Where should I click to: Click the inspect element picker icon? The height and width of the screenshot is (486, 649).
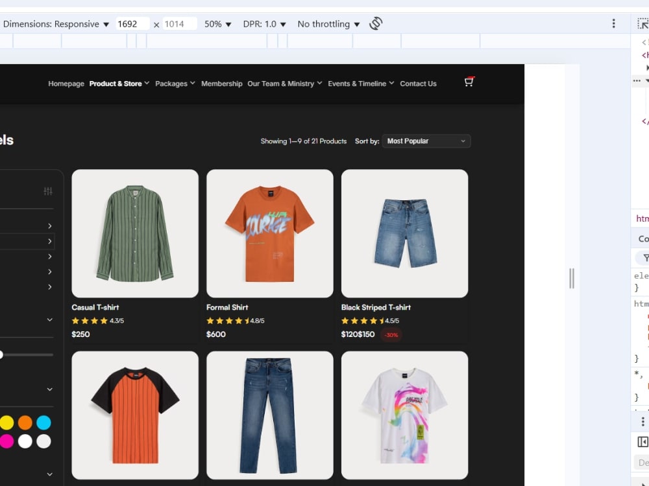pyautogui.click(x=643, y=23)
